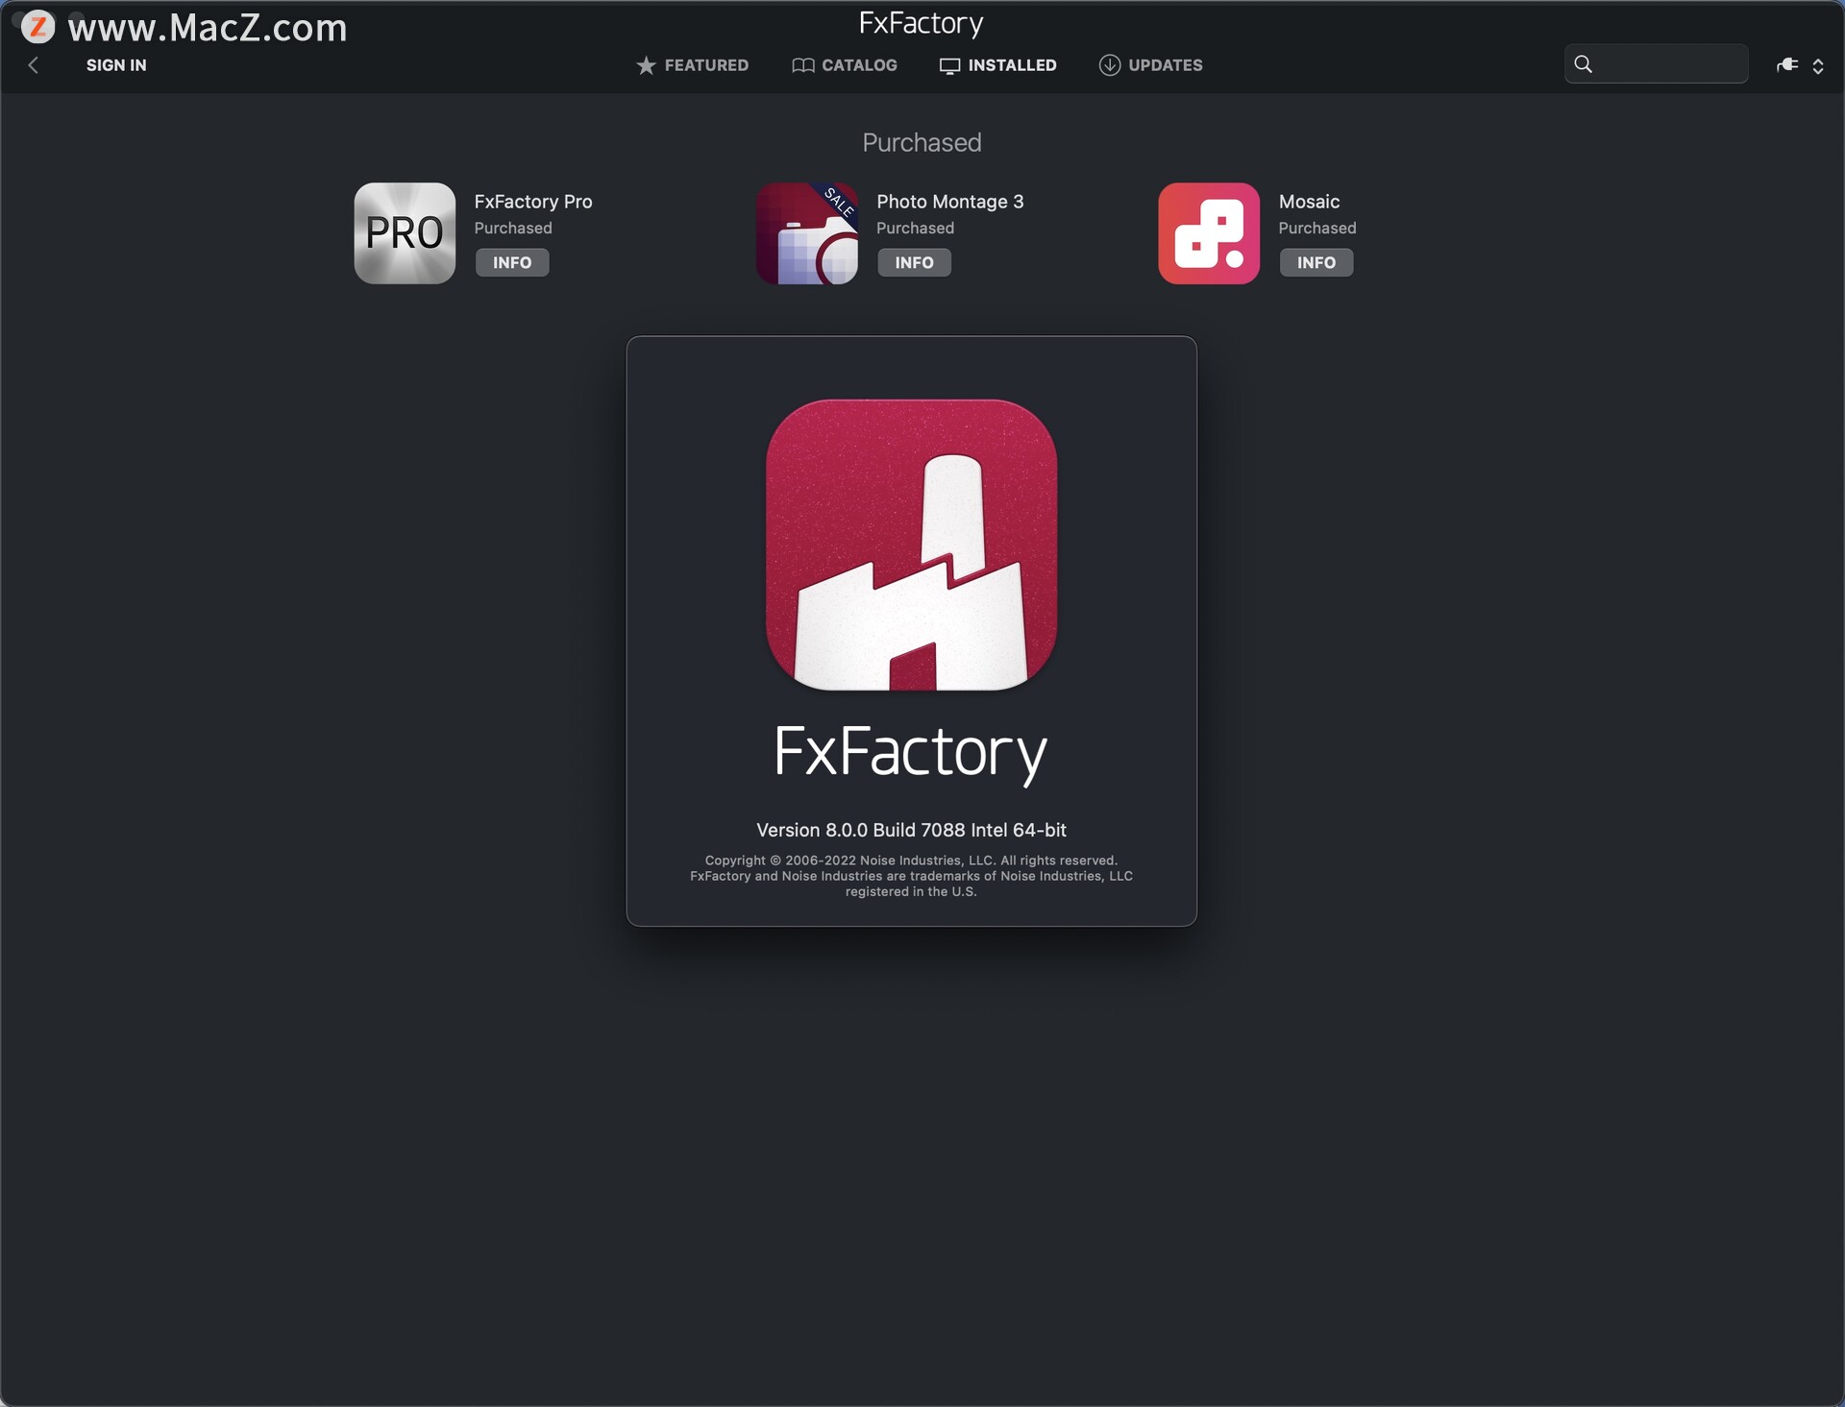The image size is (1845, 1407).
Task: Open the Mosaic product icon
Action: point(1209,233)
